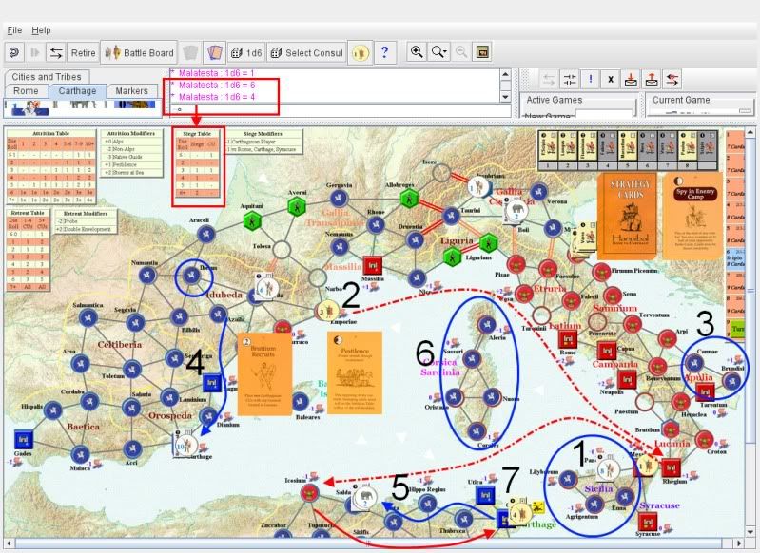
Task: Select the army counter at New Carthage
Action: (x=186, y=445)
